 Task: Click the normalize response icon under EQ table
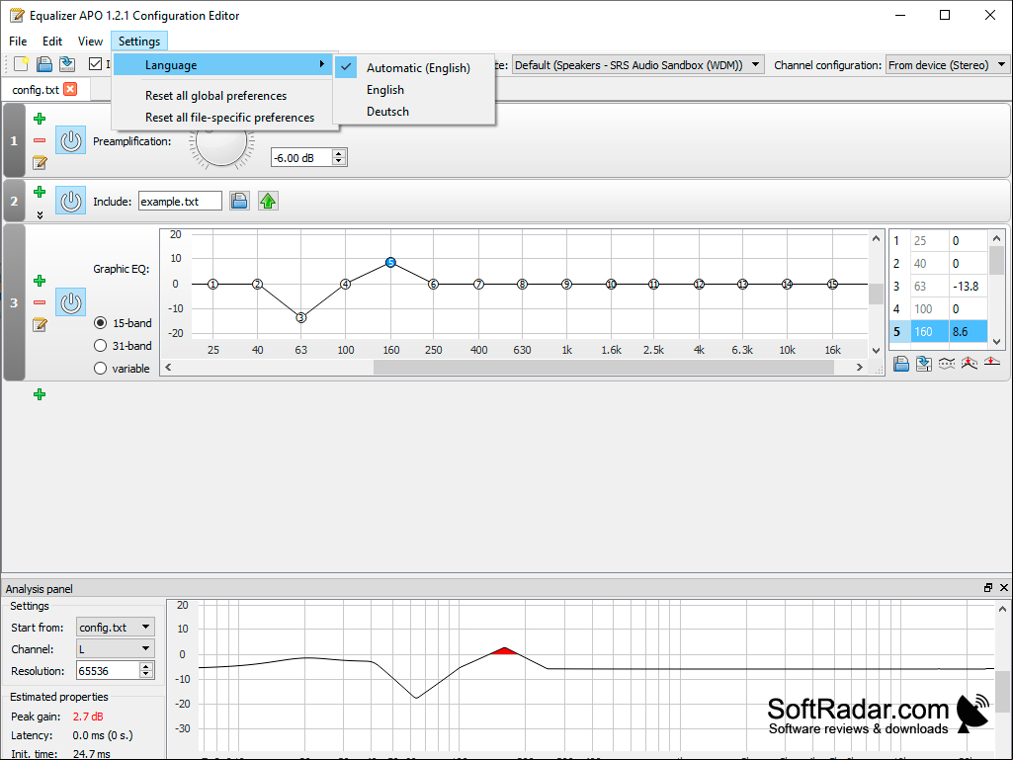click(x=970, y=364)
